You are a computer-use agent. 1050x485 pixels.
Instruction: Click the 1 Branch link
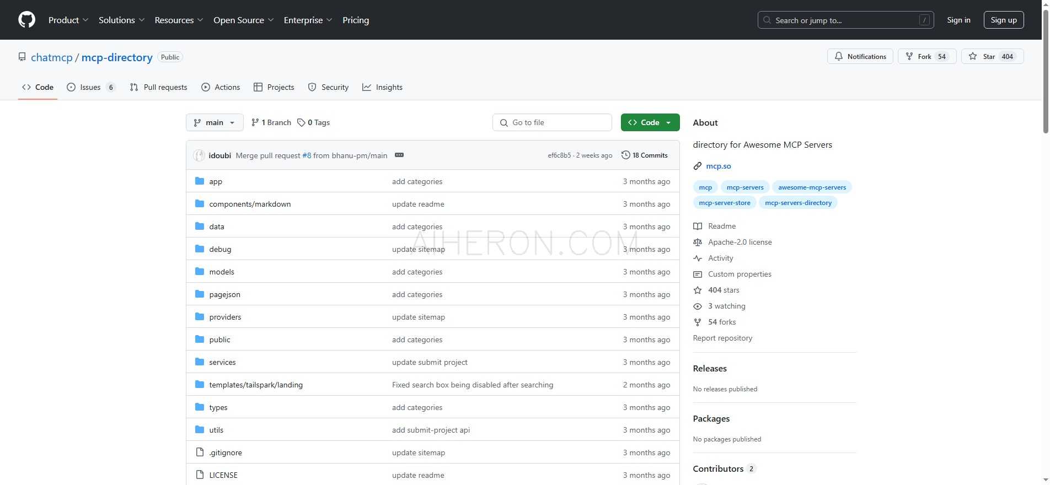click(271, 122)
